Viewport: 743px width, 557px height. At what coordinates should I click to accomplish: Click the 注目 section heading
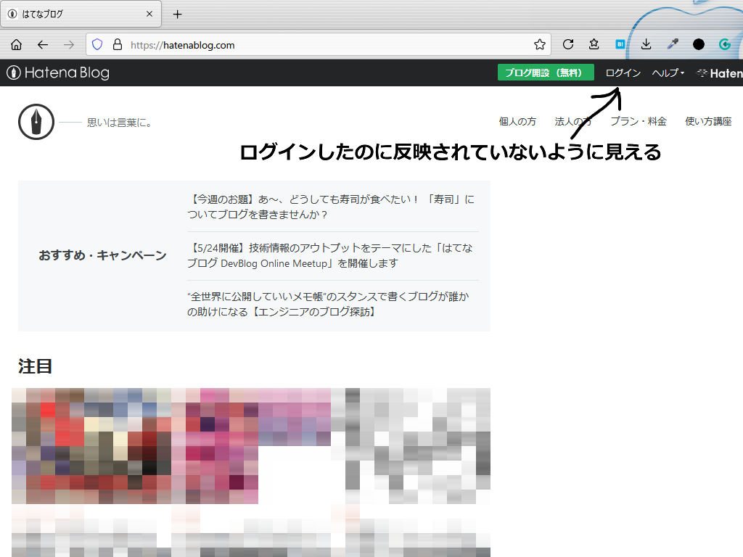pyautogui.click(x=35, y=366)
